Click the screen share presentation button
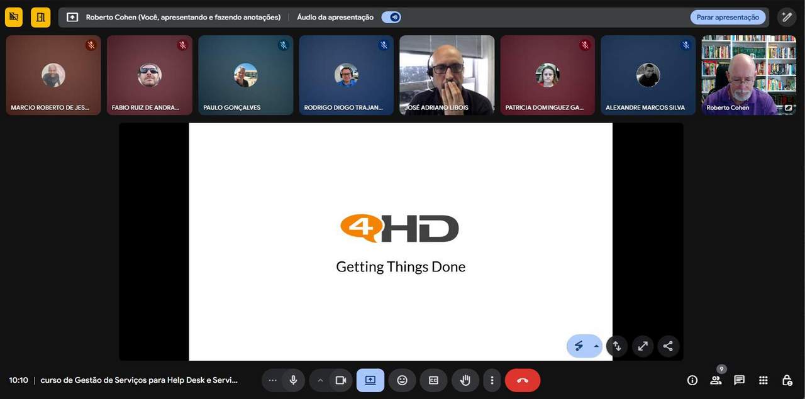Image resolution: width=805 pixels, height=399 pixels. coord(370,380)
